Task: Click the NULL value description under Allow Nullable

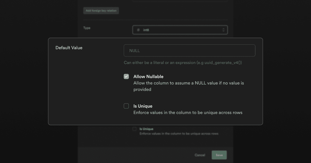Action: click(x=188, y=86)
